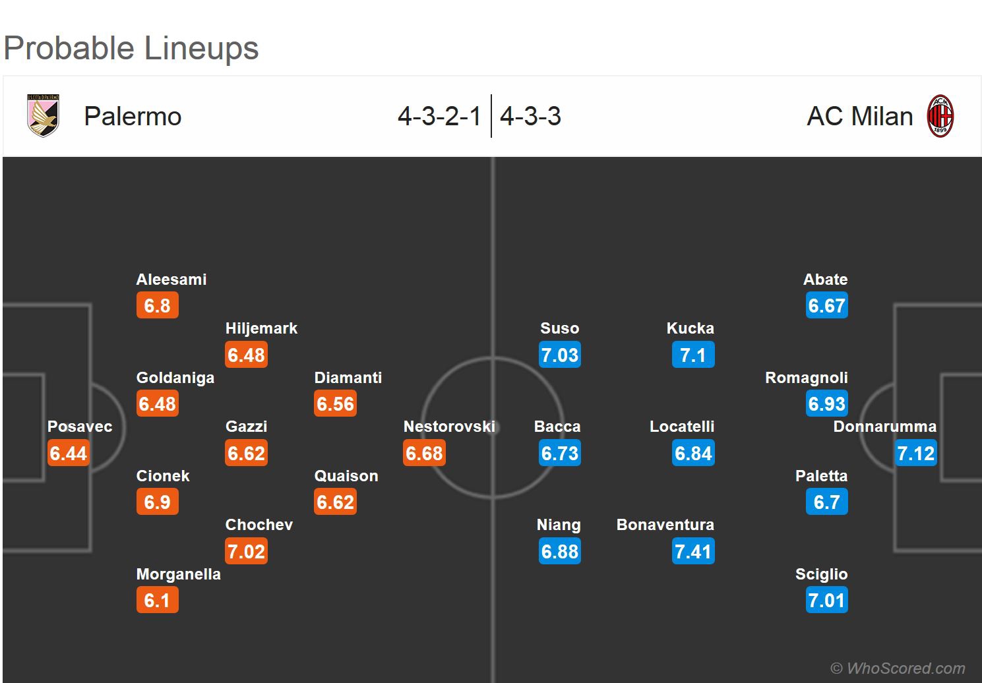Viewport: 982px width, 683px height.
Task: Click Chochev's 7.02 rating badge
Action: (x=246, y=552)
